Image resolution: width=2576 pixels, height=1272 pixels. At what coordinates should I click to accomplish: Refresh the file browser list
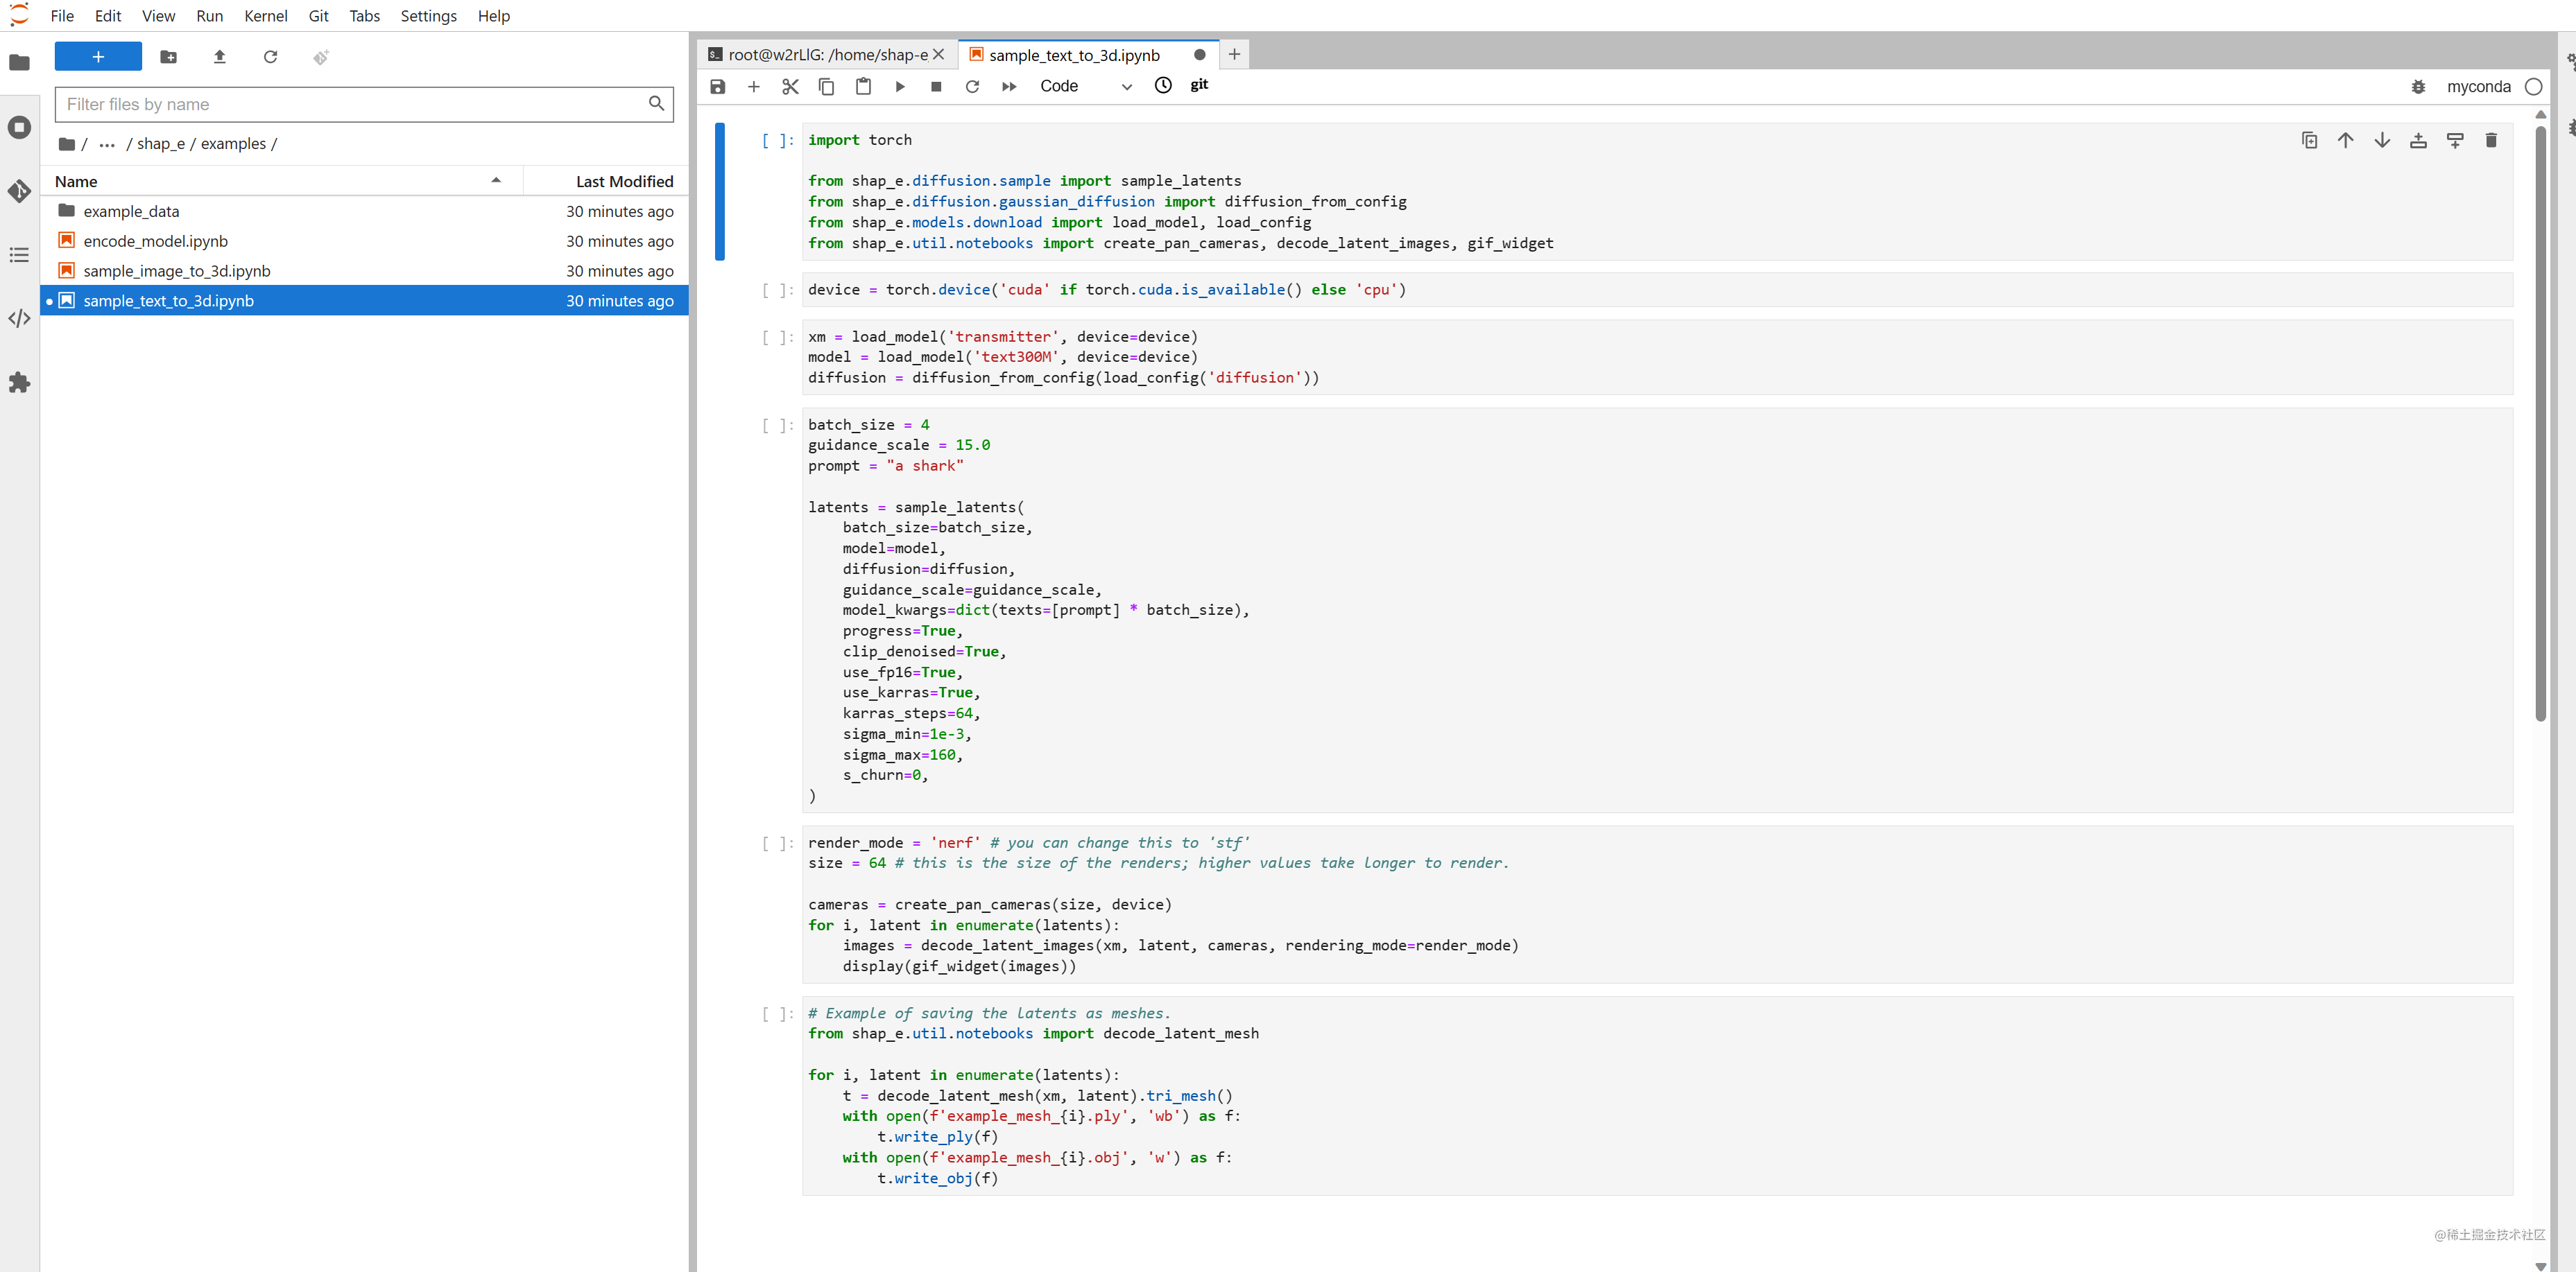270,57
